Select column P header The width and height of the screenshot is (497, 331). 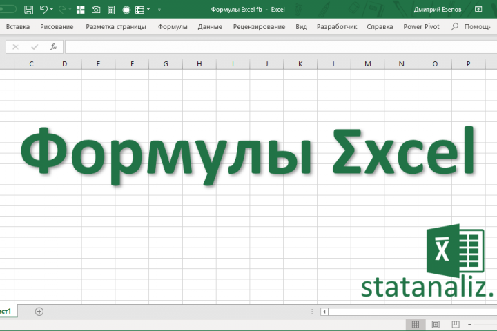tap(469, 64)
